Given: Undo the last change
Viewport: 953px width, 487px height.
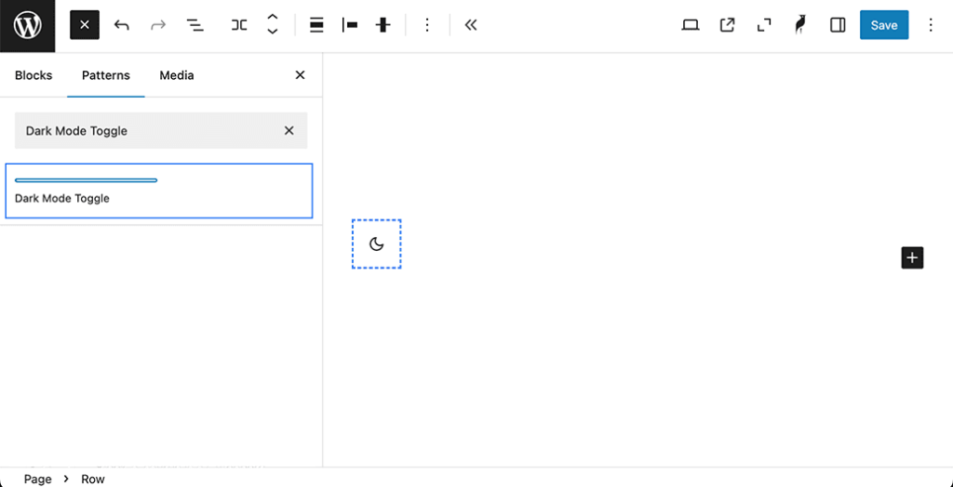Looking at the screenshot, I should pyautogui.click(x=121, y=25).
